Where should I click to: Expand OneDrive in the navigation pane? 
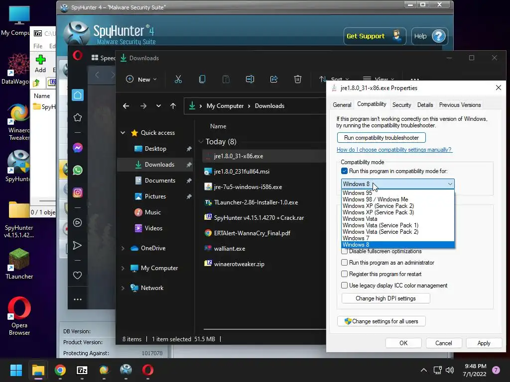coord(123,248)
